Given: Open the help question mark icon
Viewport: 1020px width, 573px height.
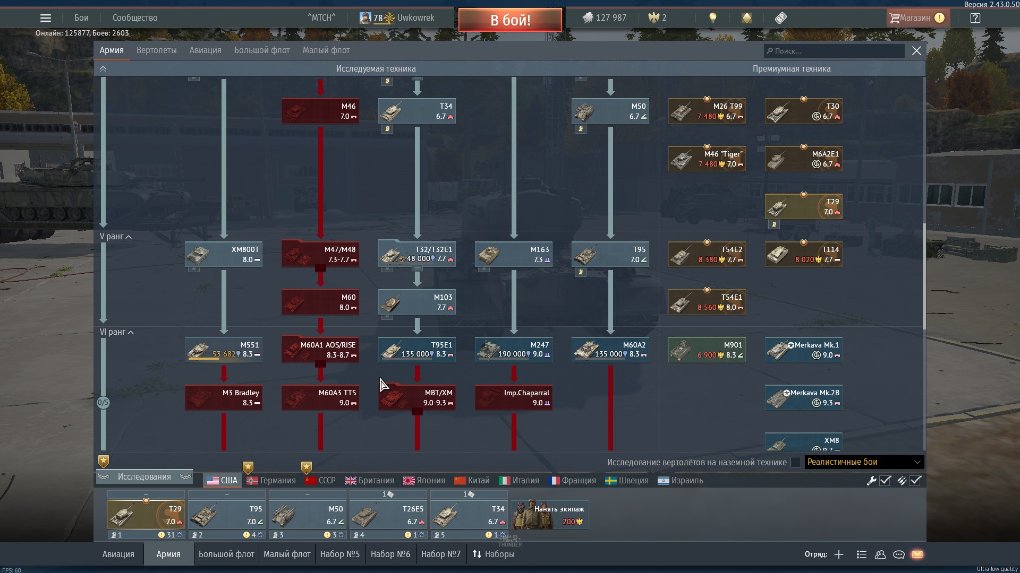Looking at the screenshot, I should [975, 18].
